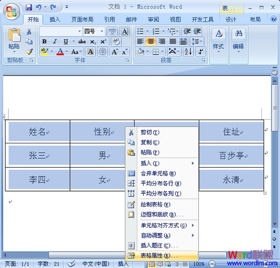Toggle subscript formatting

point(93,42)
